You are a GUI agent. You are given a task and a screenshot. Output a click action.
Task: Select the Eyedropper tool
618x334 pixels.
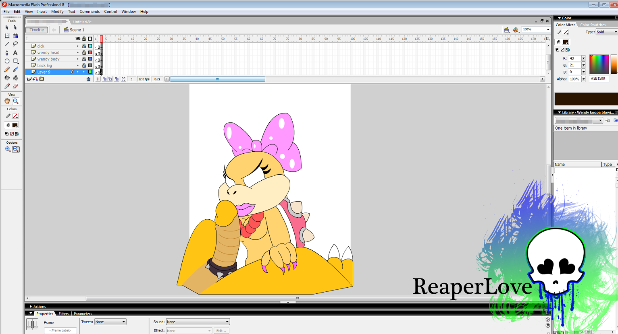pos(7,86)
